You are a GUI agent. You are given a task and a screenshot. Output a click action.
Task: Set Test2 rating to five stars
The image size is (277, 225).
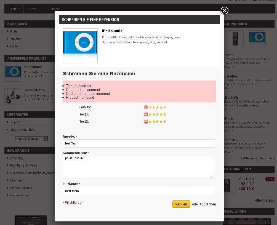click(164, 122)
